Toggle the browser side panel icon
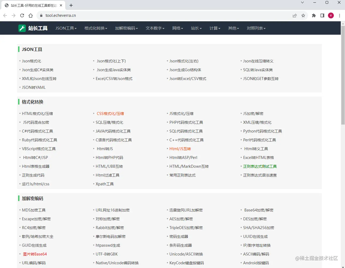Viewport: 345px width, 268px height. [x=322, y=15]
